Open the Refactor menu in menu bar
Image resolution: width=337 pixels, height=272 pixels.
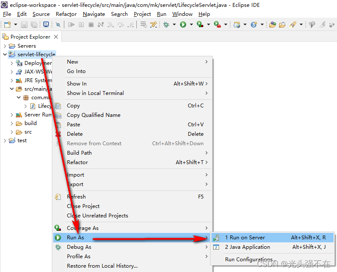point(66,14)
